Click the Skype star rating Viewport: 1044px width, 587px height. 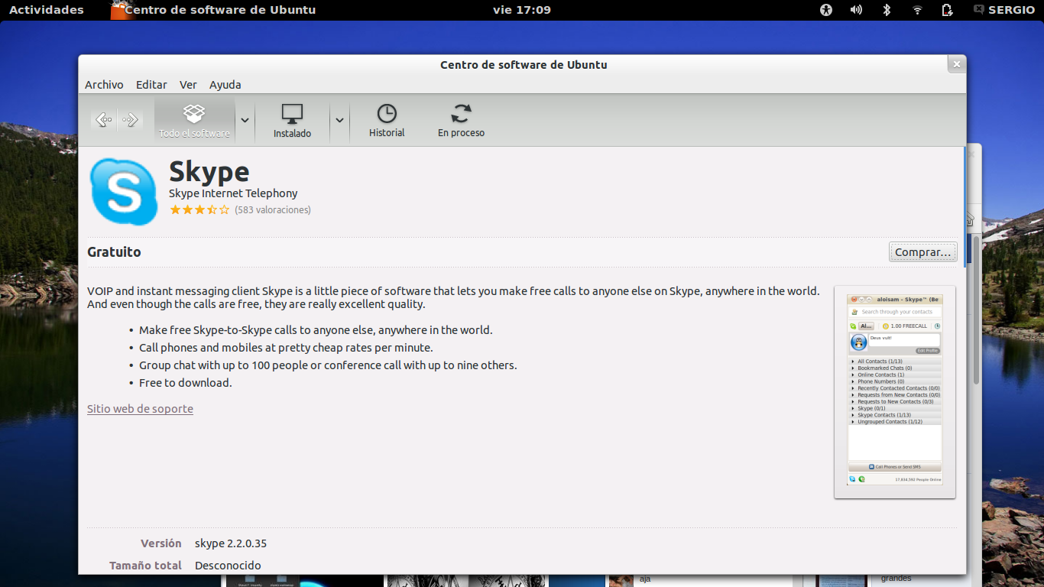pyautogui.click(x=199, y=209)
